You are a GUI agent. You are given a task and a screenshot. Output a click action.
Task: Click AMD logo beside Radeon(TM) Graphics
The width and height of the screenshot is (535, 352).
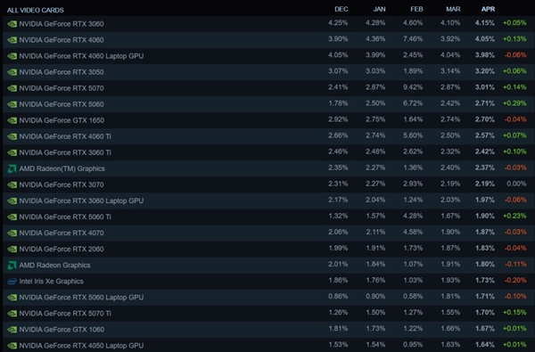12,168
